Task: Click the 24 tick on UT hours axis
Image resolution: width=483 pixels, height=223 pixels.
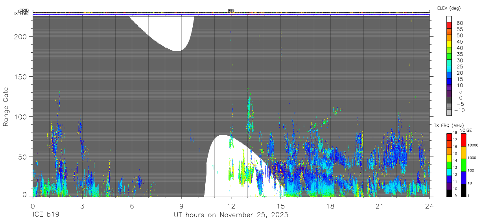Action: (x=430, y=206)
